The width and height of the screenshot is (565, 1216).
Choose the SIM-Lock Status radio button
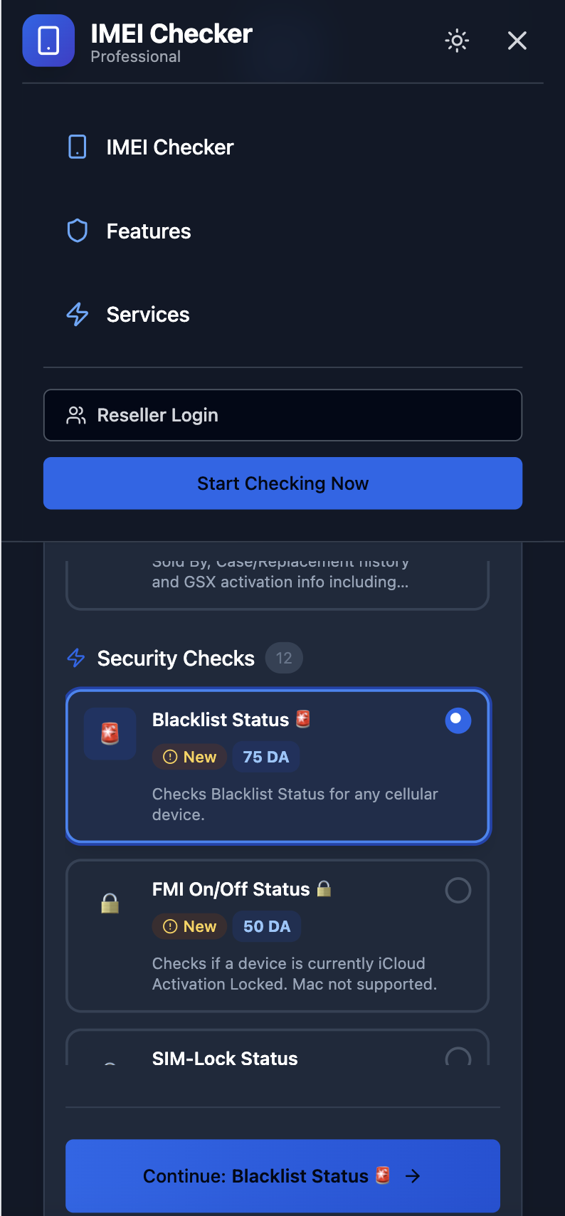point(459,1059)
